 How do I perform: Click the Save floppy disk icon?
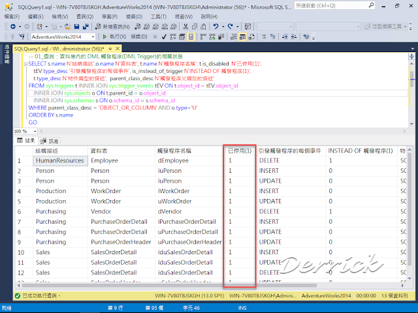(77, 27)
